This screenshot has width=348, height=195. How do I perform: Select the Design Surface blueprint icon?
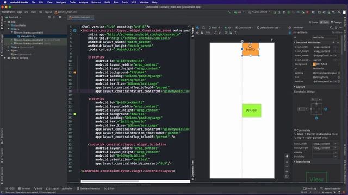197,28
